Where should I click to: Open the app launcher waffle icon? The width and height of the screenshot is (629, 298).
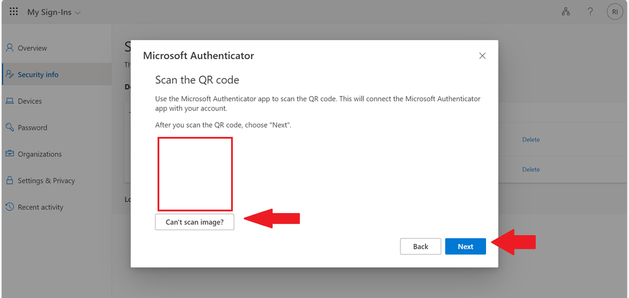point(14,11)
